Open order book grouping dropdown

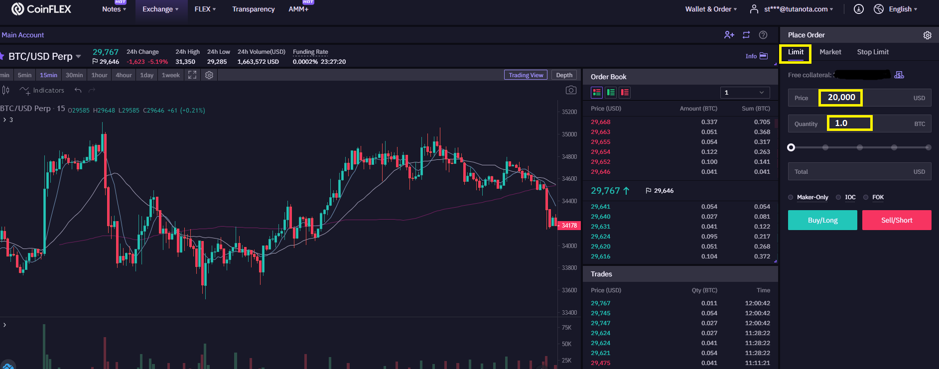745,93
